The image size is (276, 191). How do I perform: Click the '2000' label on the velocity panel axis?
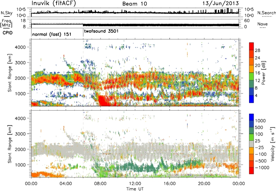pyautogui.click(x=20, y=149)
